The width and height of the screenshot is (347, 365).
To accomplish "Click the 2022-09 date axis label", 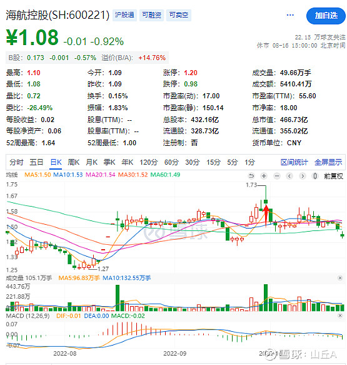I will (x=175, y=354).
